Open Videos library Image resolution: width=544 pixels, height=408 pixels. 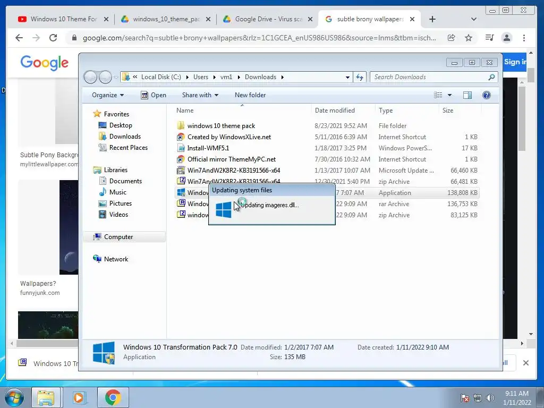pos(114,215)
